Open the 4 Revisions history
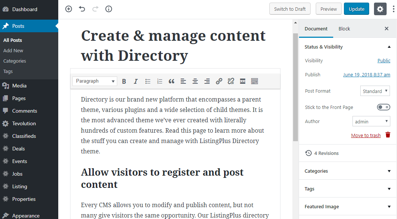The image size is (397, 219). tap(327, 153)
